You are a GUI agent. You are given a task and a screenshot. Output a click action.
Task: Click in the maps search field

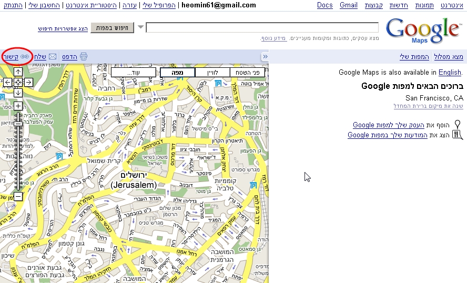[x=262, y=27]
